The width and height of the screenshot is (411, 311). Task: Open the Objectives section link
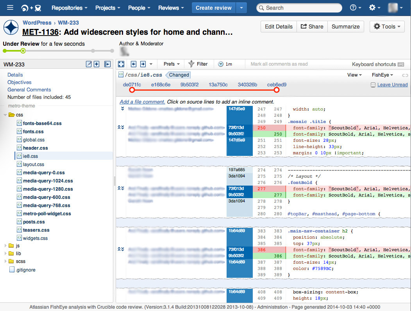tap(20, 82)
